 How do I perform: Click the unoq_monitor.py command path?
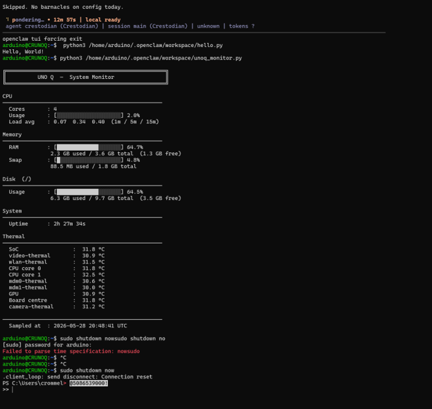[163, 58]
